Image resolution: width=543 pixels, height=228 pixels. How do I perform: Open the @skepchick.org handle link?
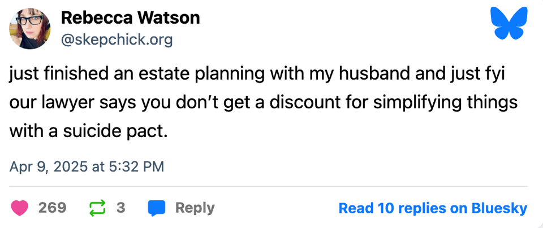117,40
